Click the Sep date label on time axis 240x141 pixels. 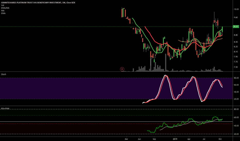[x=154, y=139]
